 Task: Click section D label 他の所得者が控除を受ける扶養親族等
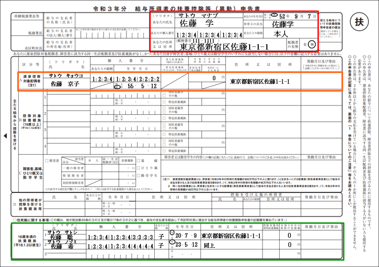pos(30,204)
